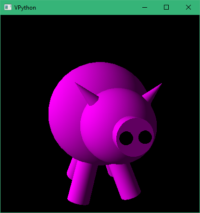The image size is (200, 213).
Task: Click the empty black area beside legs
Action: click(x=168, y=184)
